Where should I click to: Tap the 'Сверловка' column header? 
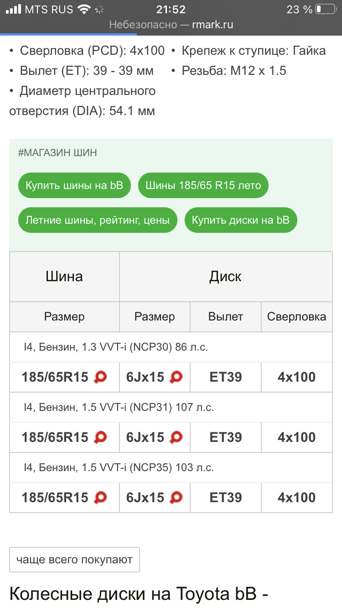[x=297, y=316]
